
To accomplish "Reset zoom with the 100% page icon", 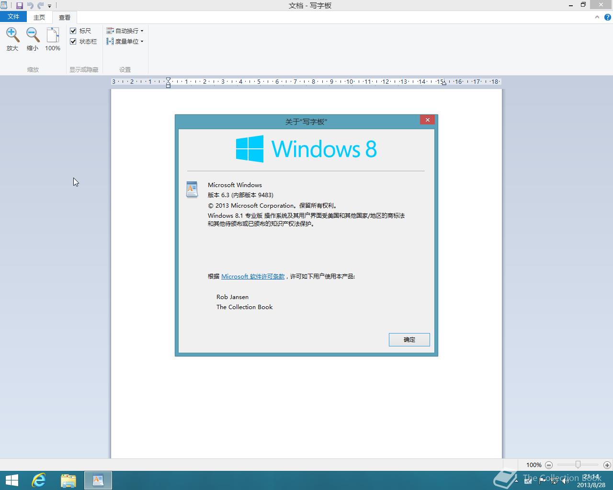I will (53, 34).
